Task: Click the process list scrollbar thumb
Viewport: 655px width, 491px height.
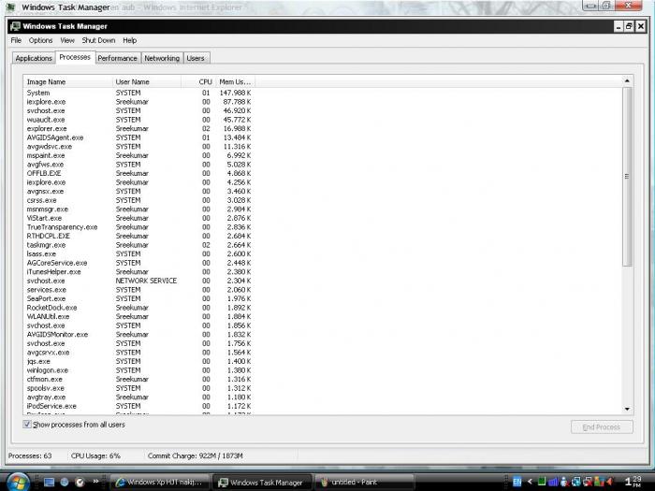Action: (x=627, y=176)
